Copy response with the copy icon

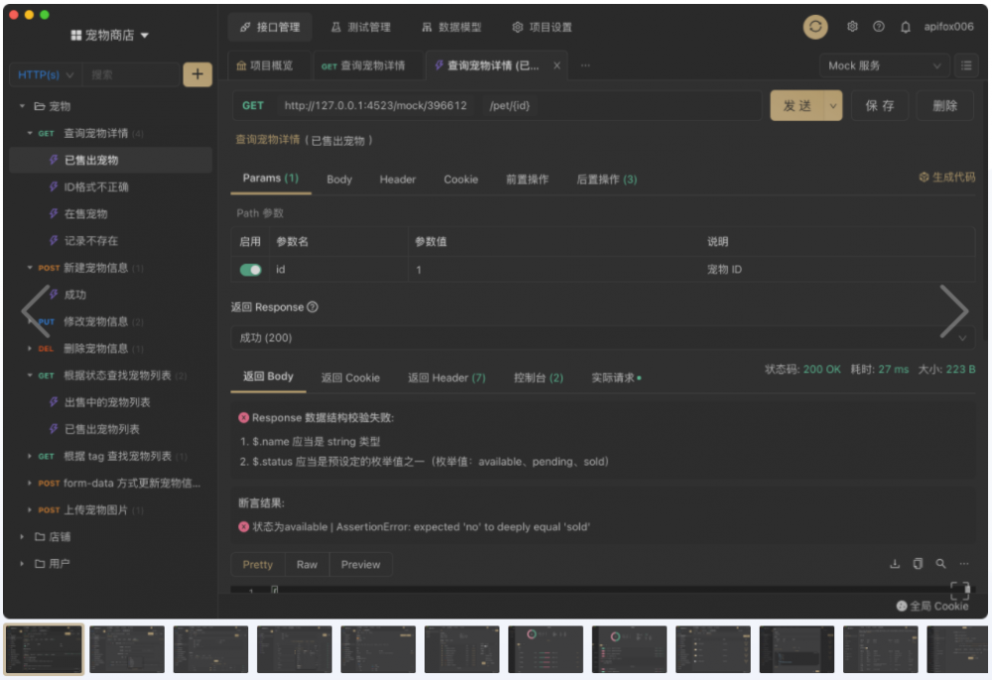pos(918,564)
